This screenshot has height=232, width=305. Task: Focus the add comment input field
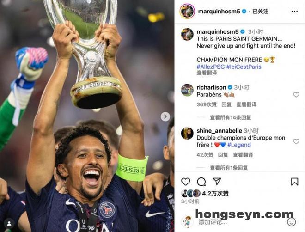click(x=241, y=222)
